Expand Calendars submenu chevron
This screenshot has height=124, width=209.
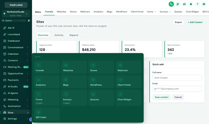[28, 54]
